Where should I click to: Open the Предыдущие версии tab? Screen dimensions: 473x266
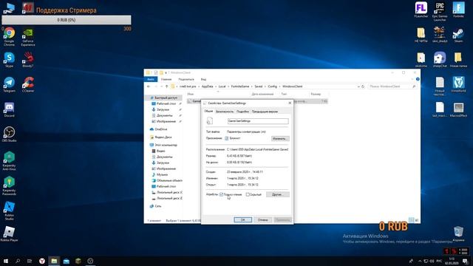(x=265, y=112)
